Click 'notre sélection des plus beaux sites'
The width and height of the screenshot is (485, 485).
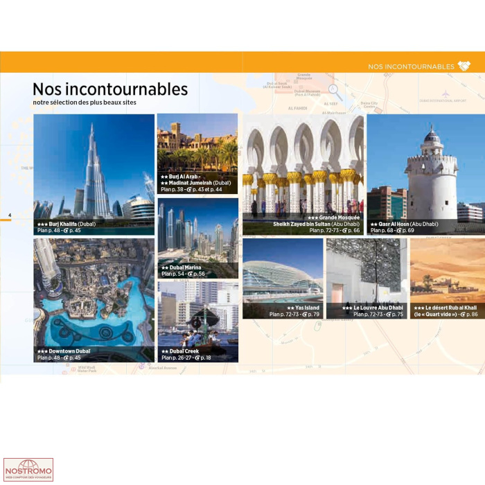(85, 103)
